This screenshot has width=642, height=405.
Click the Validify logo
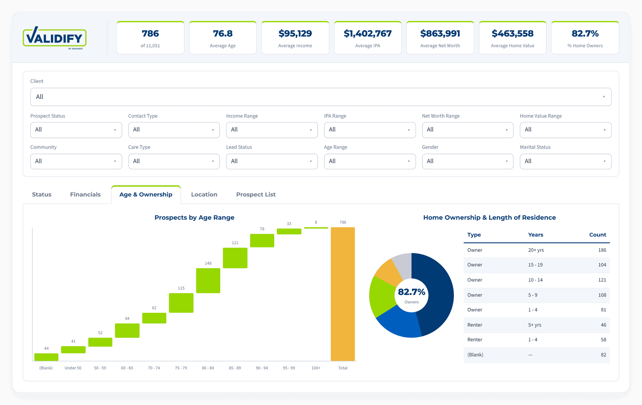55,38
